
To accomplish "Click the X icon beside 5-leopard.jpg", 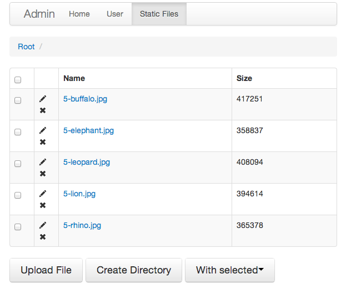I will pyautogui.click(x=43, y=174).
